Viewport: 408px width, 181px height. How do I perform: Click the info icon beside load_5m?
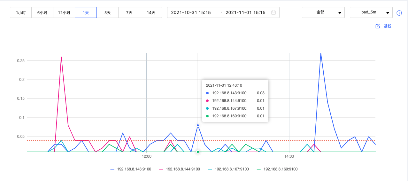tap(399, 13)
